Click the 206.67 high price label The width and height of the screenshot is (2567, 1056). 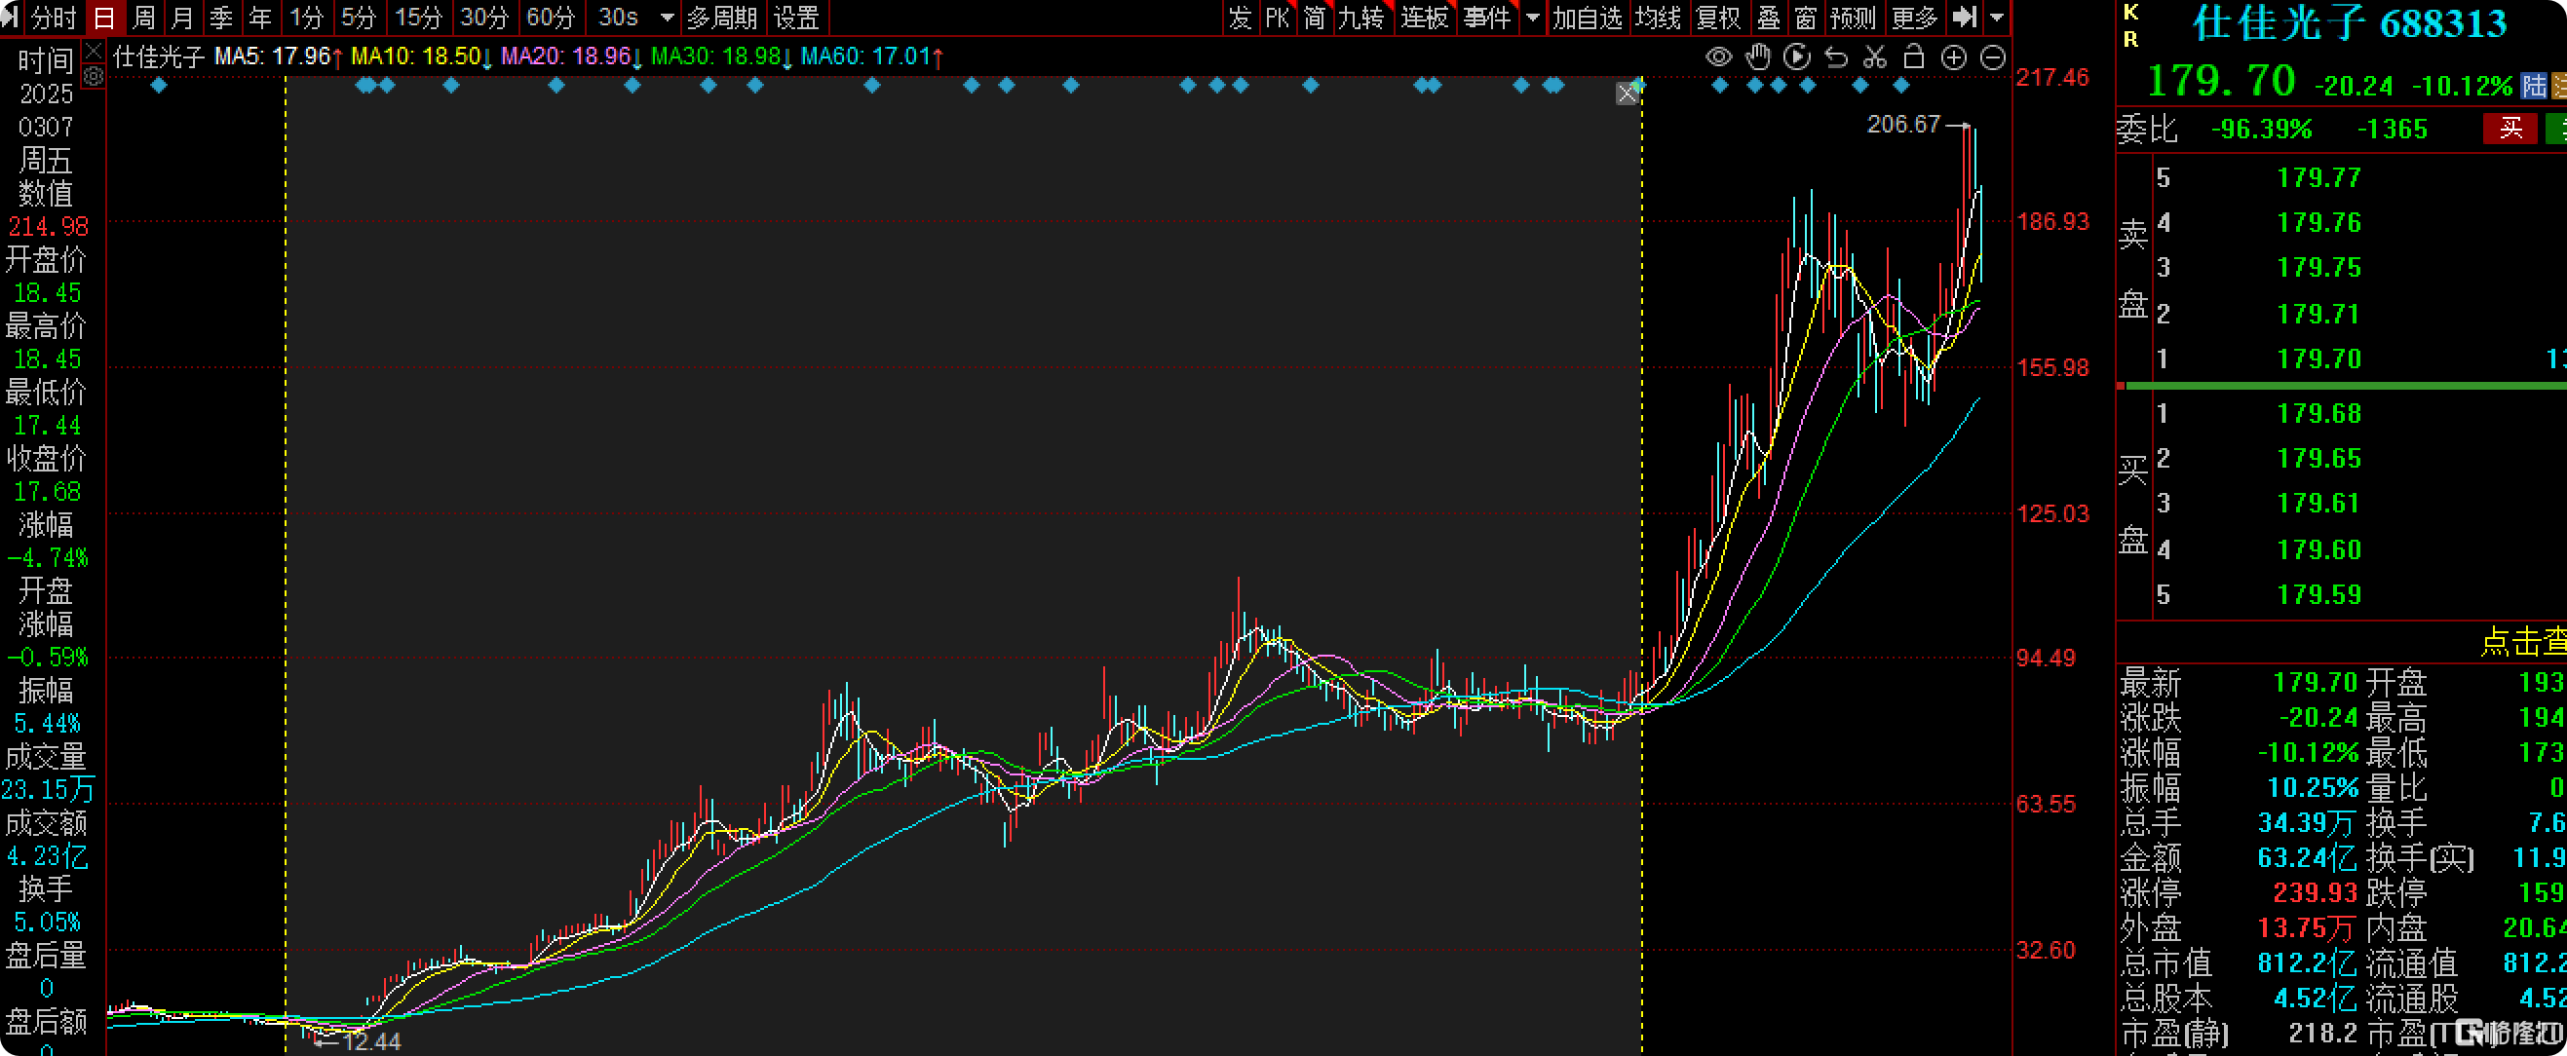point(1903,125)
